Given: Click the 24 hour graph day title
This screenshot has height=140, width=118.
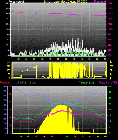Looking at the screenshot, I should (65, 2).
